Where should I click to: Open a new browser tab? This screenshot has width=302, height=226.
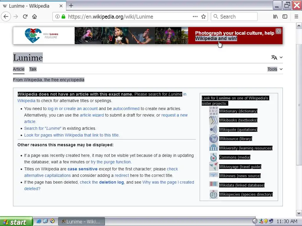(x=71, y=6)
